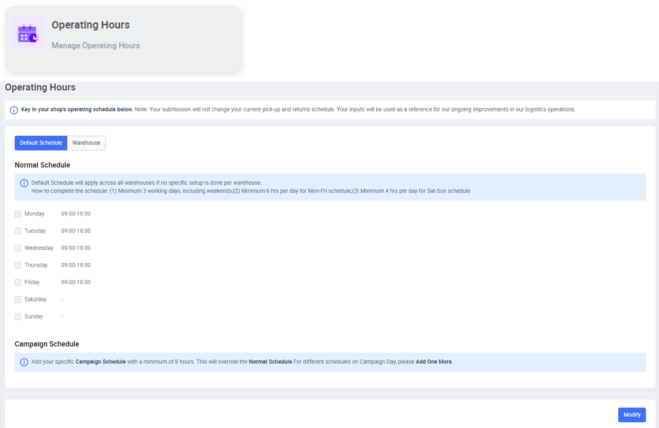Screen dimensions: 659x428
Task: Click the Wednesday day label
Action: (x=39, y=248)
